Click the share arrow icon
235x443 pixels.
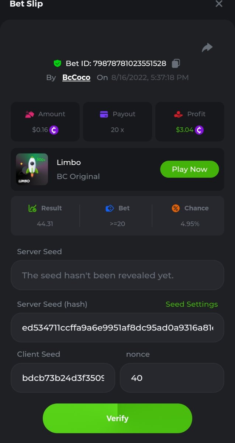pyautogui.click(x=207, y=47)
